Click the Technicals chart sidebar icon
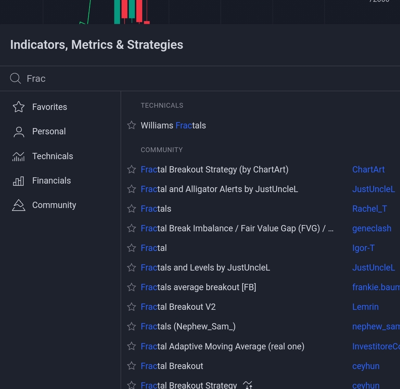The height and width of the screenshot is (389, 400). click(19, 156)
